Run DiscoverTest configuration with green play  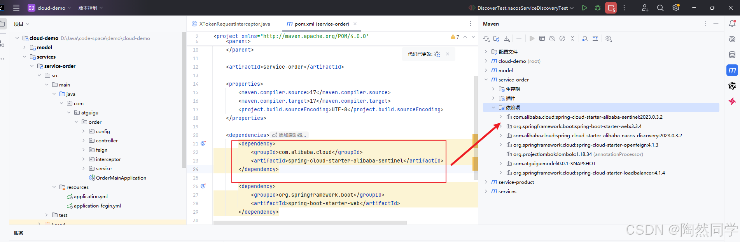coord(584,8)
